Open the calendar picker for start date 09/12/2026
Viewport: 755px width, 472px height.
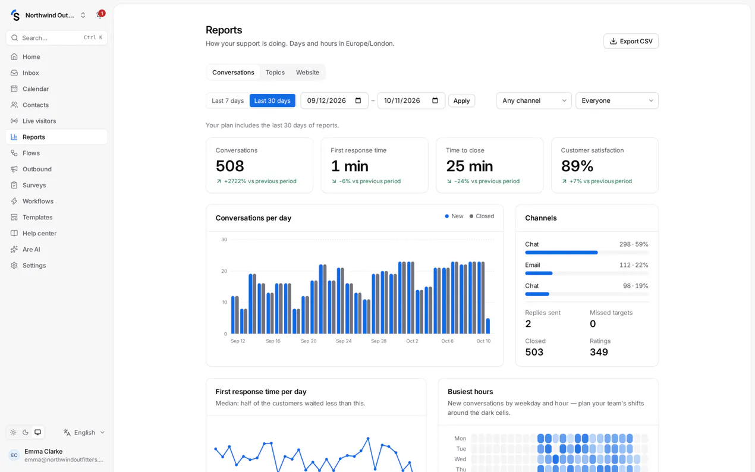[x=358, y=100]
